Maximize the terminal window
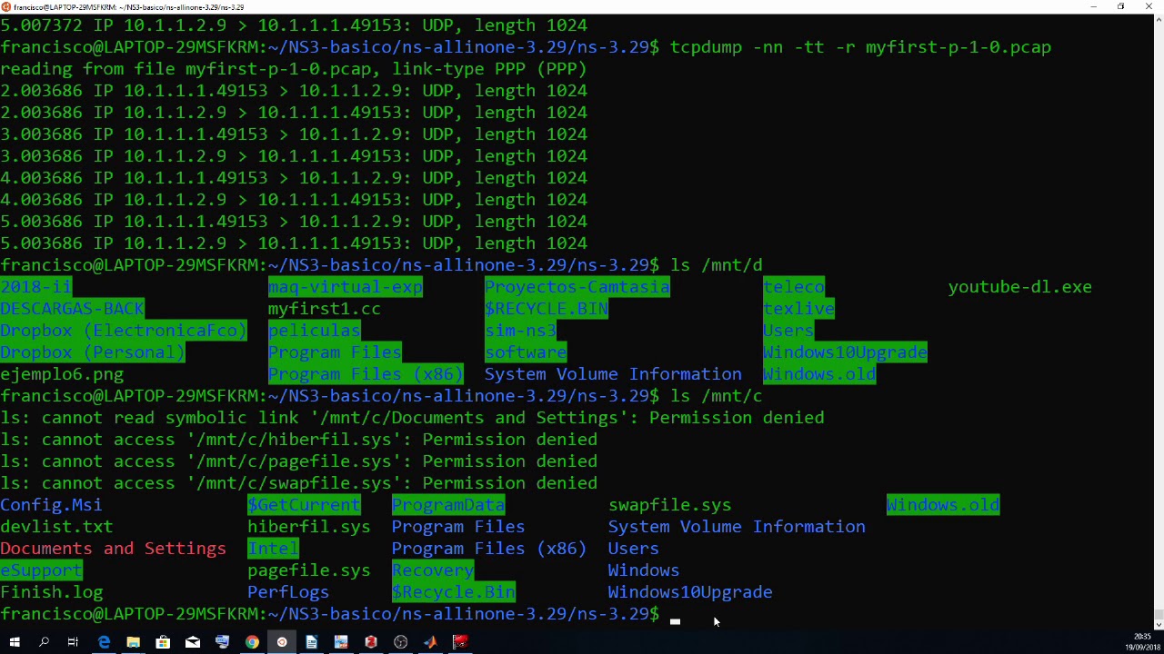Image resolution: width=1164 pixels, height=654 pixels. click(x=1120, y=6)
